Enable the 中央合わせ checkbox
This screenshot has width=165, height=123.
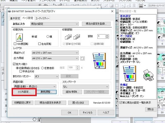click(x=21, y=71)
